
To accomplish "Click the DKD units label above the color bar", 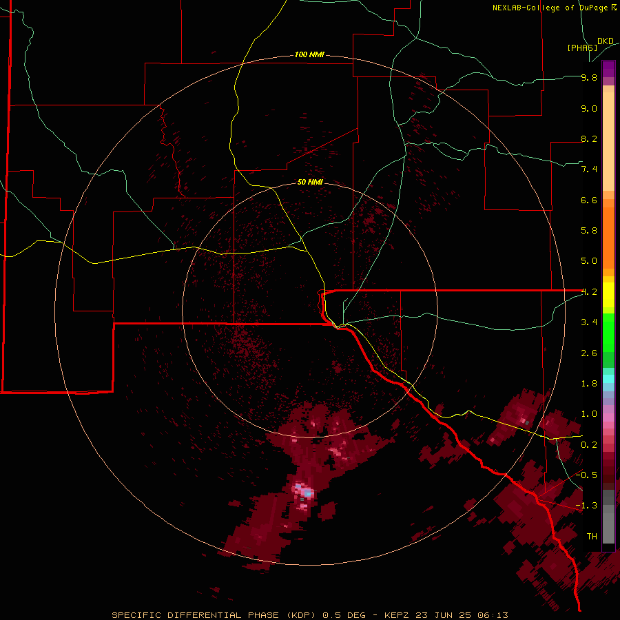I will [x=606, y=41].
